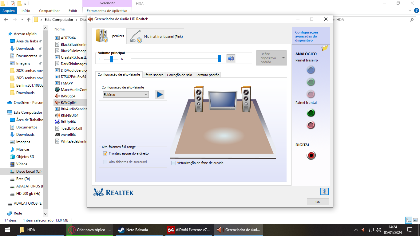Toggle Virtualização de fone de ouvido checkbox
This screenshot has width=420, height=236.
[173, 163]
